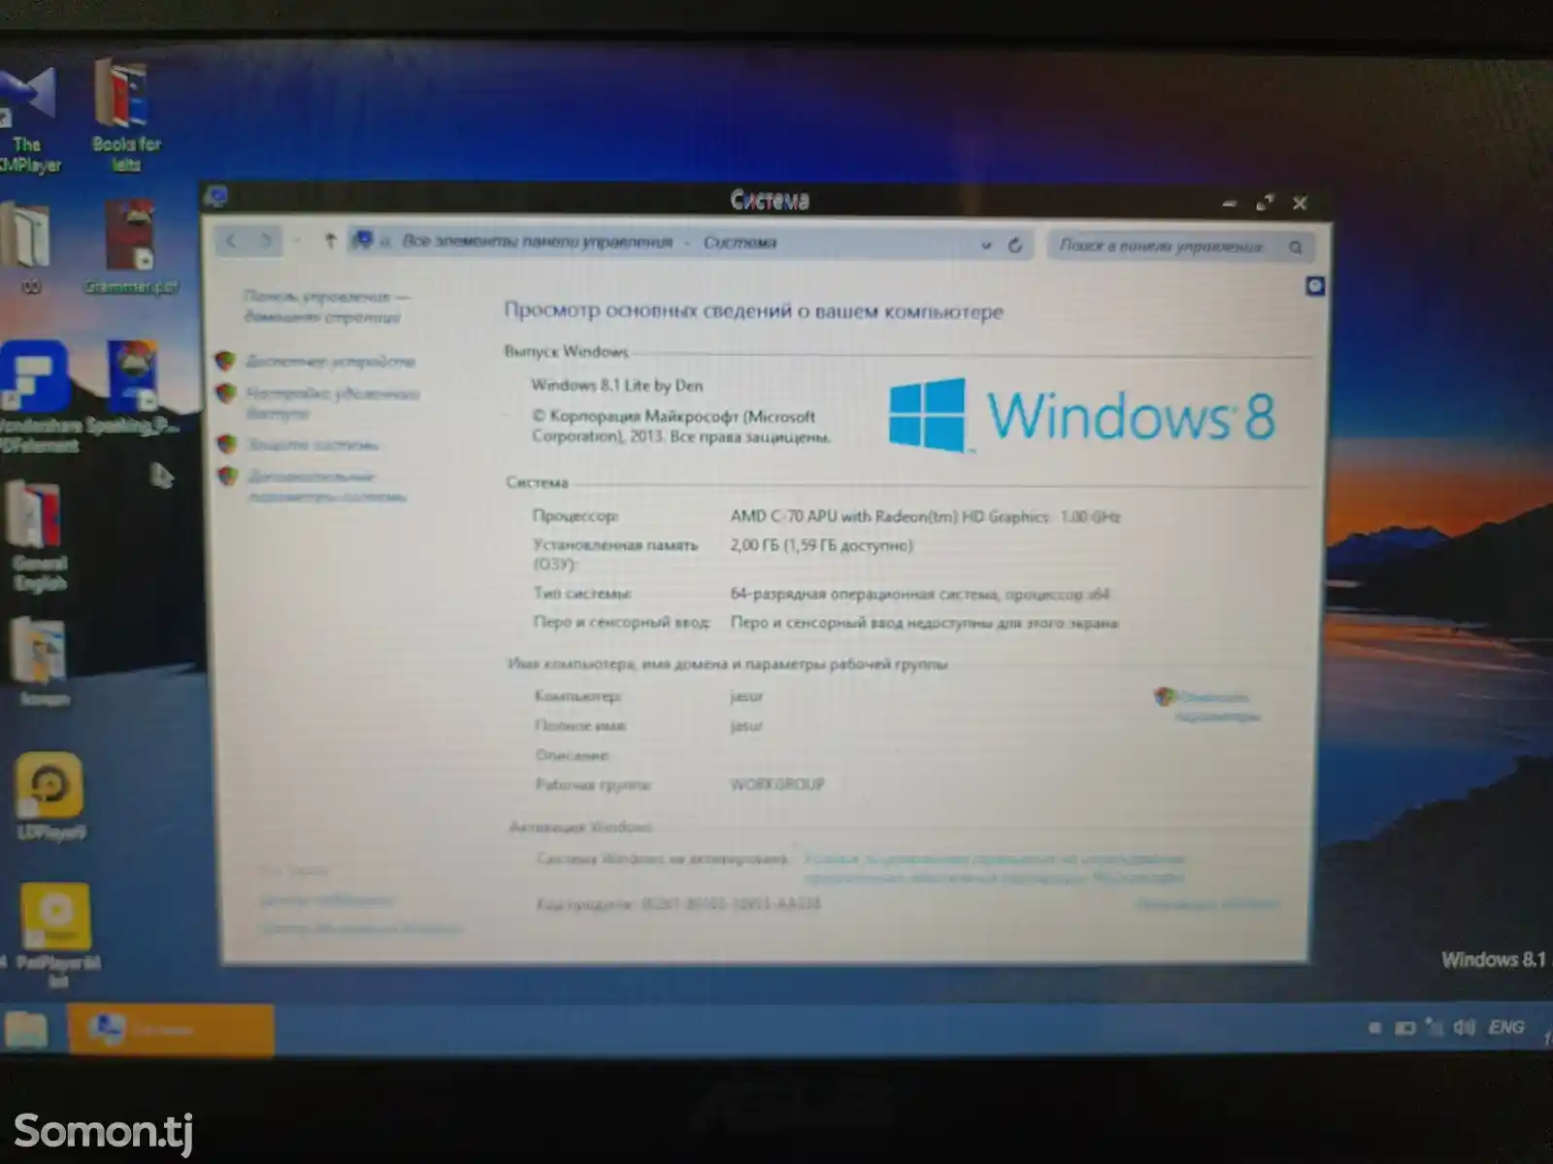1553x1164 pixels.
Task: Open the Books for ielts folder icon
Action: 125,116
